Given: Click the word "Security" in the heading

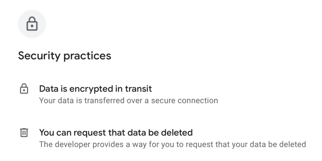Looking at the screenshot, I should coord(39,56).
